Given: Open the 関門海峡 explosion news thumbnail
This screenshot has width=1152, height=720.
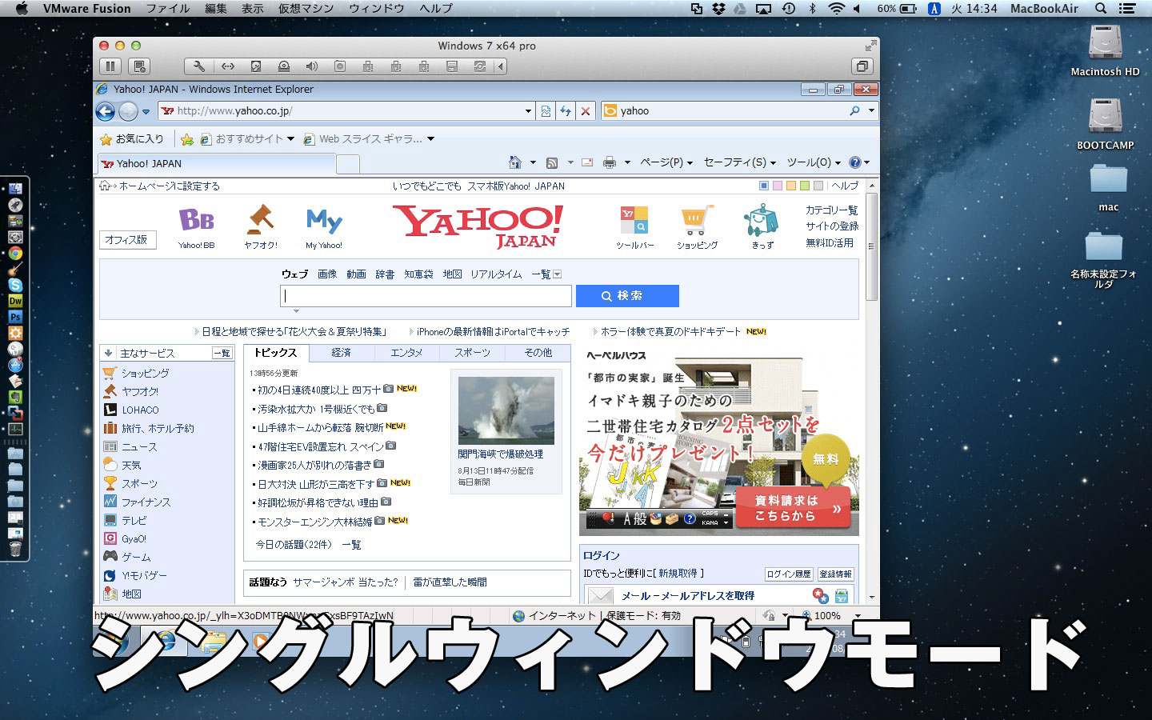Looking at the screenshot, I should click(506, 410).
